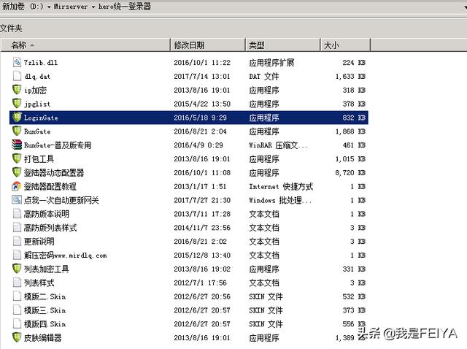Screen dimensions: 467x349
Task: Select the dlq.dat file icon
Action: coord(17,76)
